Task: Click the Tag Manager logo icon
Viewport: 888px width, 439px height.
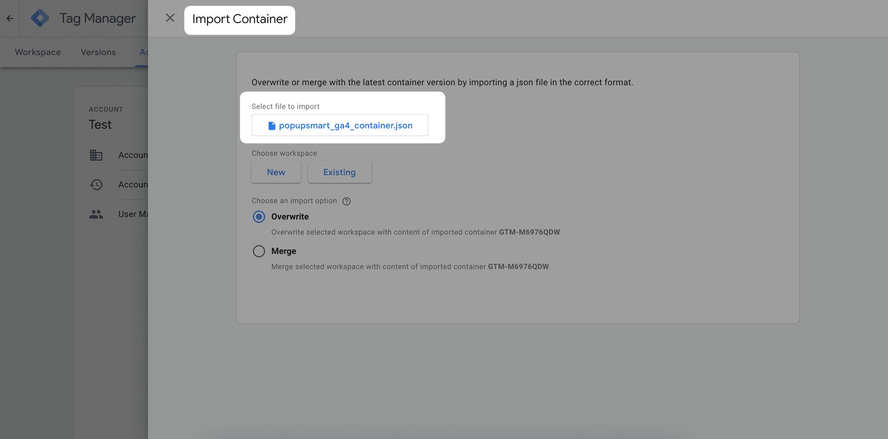Action: [x=40, y=18]
